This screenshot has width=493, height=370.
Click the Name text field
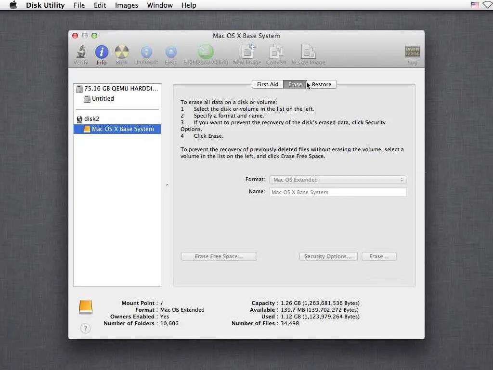tap(338, 192)
